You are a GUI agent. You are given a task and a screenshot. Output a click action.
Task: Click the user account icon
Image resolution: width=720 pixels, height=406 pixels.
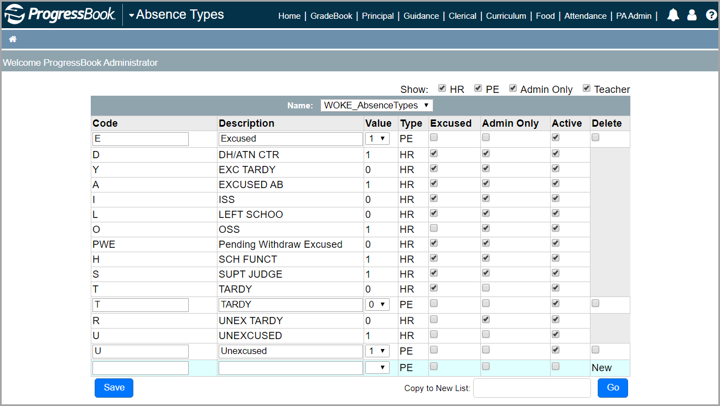coord(692,15)
